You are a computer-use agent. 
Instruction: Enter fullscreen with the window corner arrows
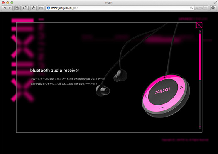tap(215, 2)
